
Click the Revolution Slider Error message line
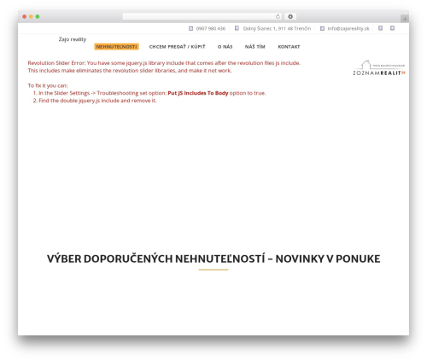coord(164,63)
